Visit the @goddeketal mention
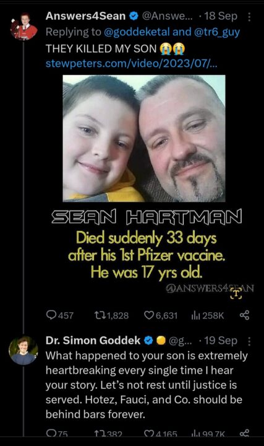Viewport: 264px width, 446px height. [137, 32]
